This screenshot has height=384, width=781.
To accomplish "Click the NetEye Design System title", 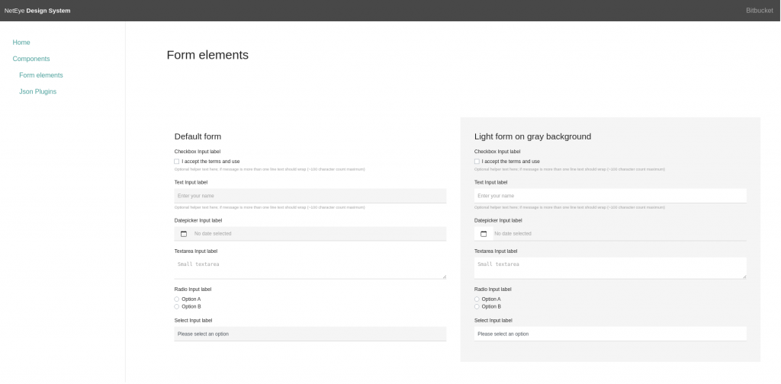I will pyautogui.click(x=37, y=11).
